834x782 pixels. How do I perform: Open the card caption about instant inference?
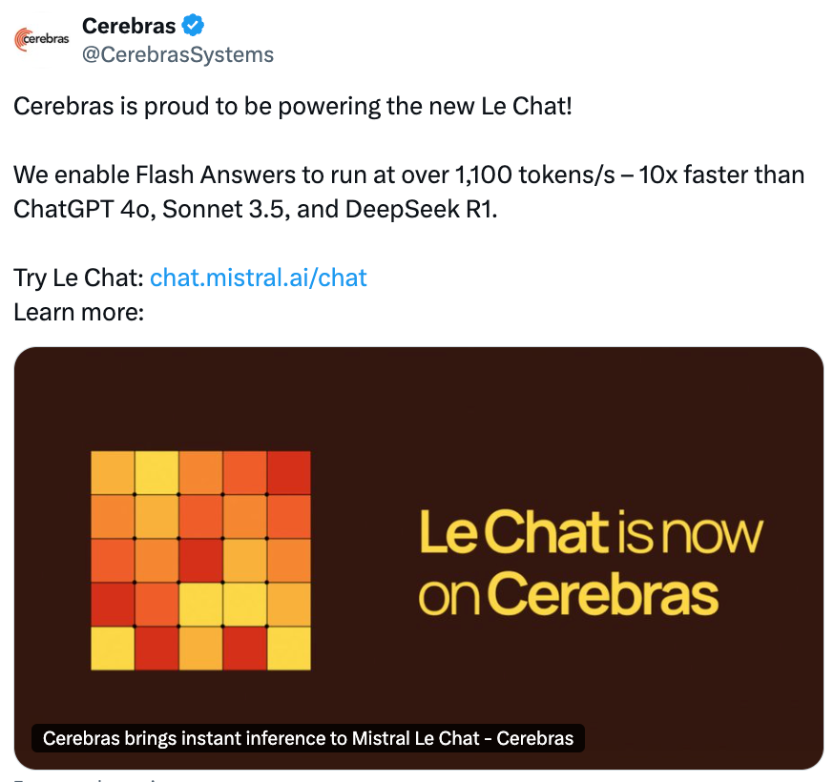tap(308, 738)
